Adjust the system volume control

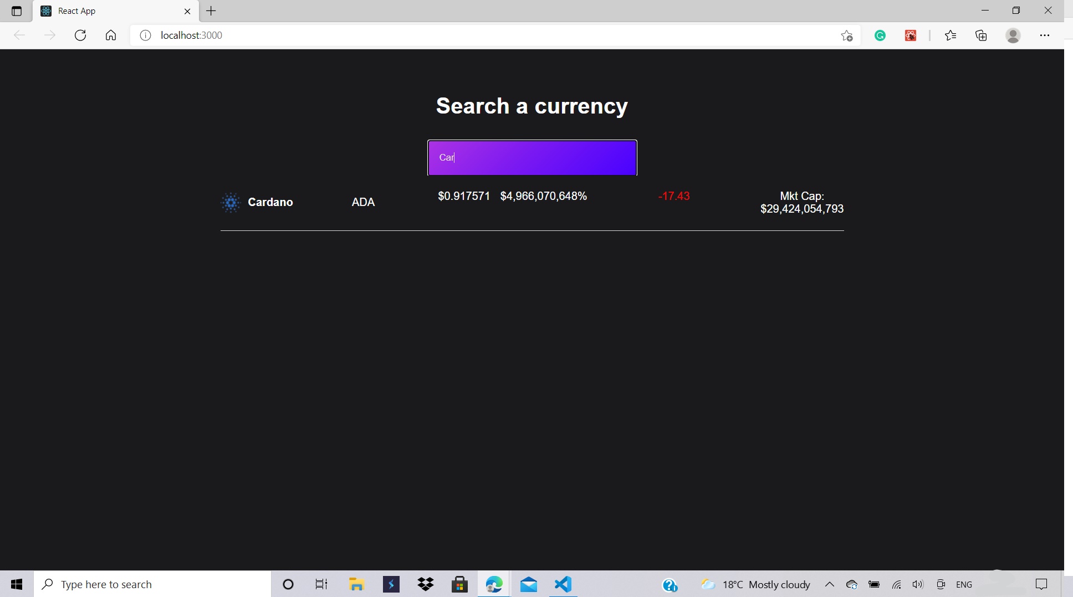917,584
